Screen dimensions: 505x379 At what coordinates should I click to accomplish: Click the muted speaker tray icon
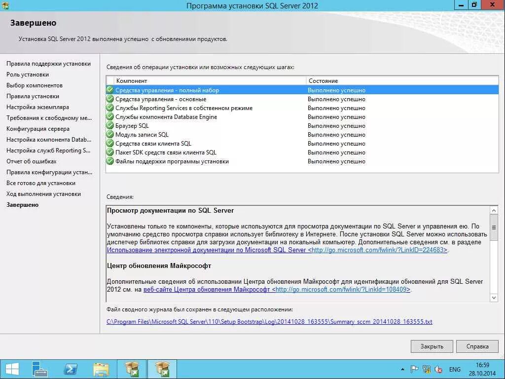tap(438, 369)
